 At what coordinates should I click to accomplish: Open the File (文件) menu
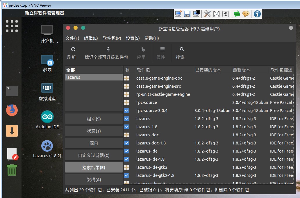click(72, 38)
